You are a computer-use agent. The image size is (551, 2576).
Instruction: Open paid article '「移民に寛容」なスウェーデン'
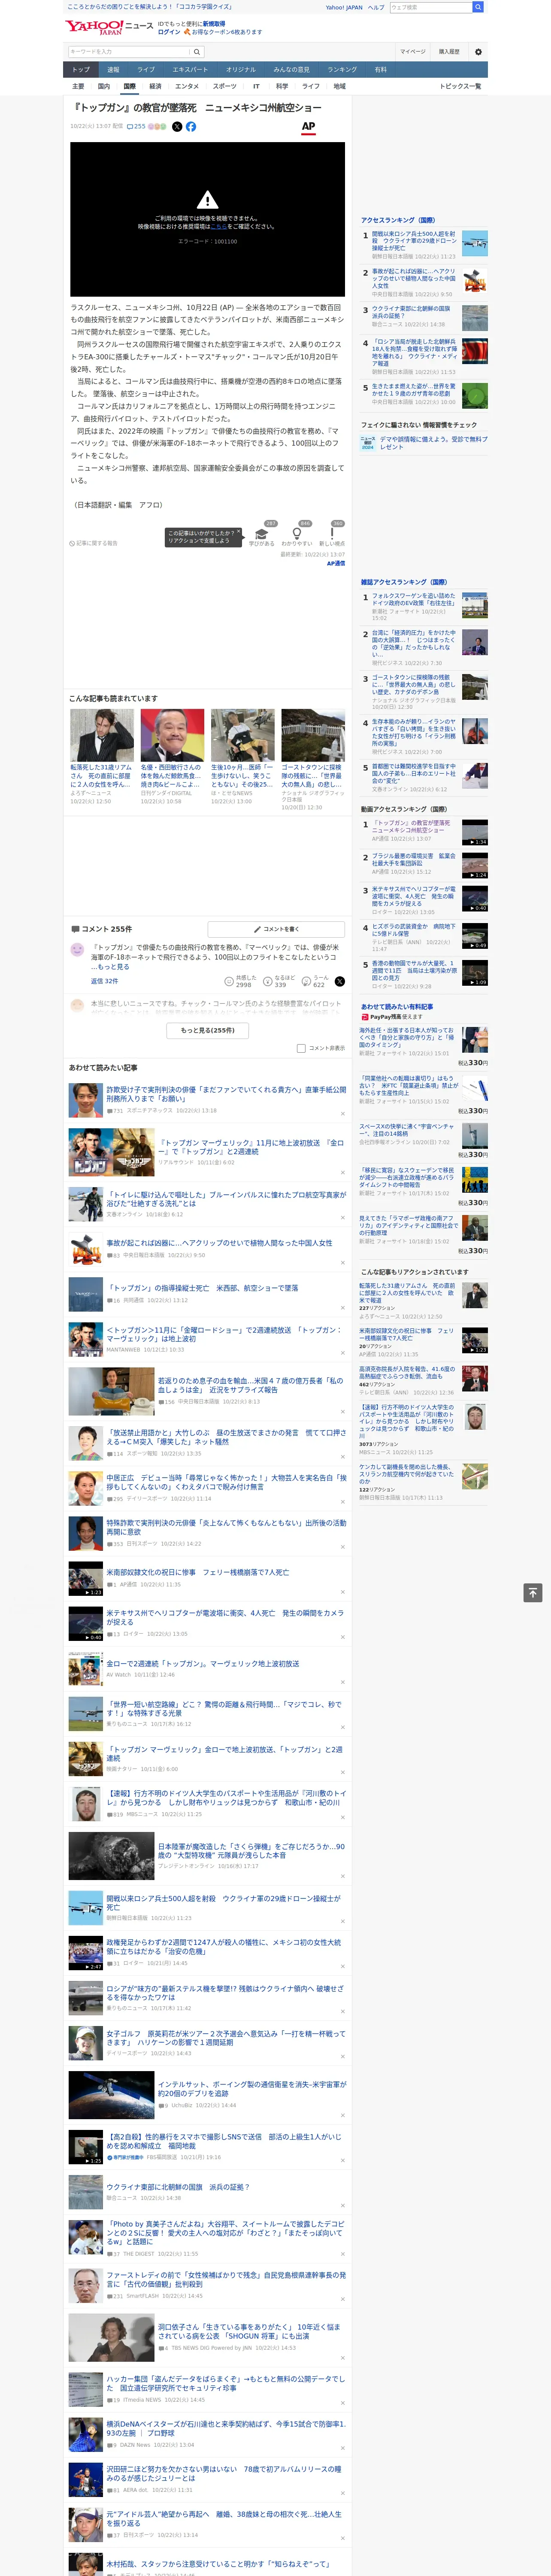click(x=407, y=1177)
